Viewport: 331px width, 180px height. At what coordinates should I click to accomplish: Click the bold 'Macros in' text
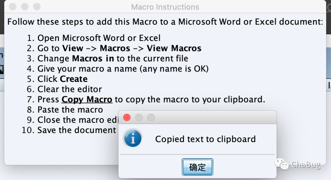[93, 59]
